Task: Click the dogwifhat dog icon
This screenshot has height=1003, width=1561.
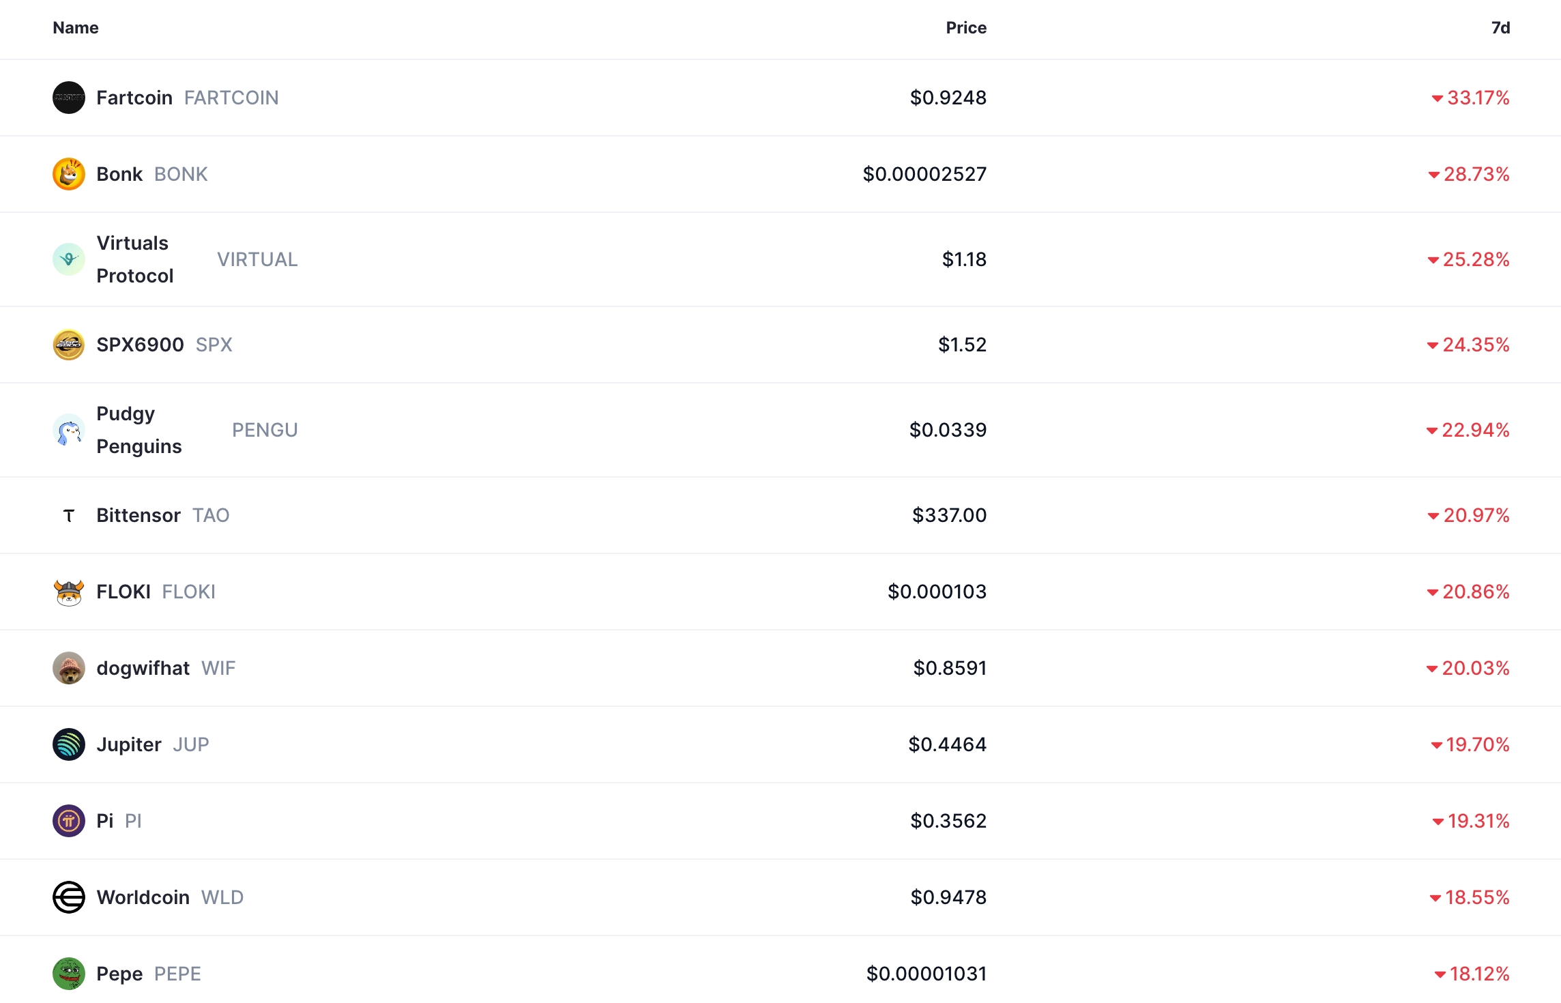Action: pos(69,668)
